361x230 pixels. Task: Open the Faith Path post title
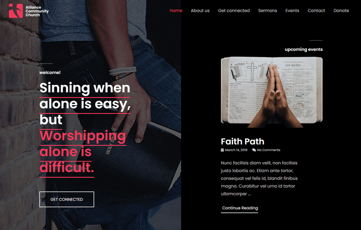242,141
